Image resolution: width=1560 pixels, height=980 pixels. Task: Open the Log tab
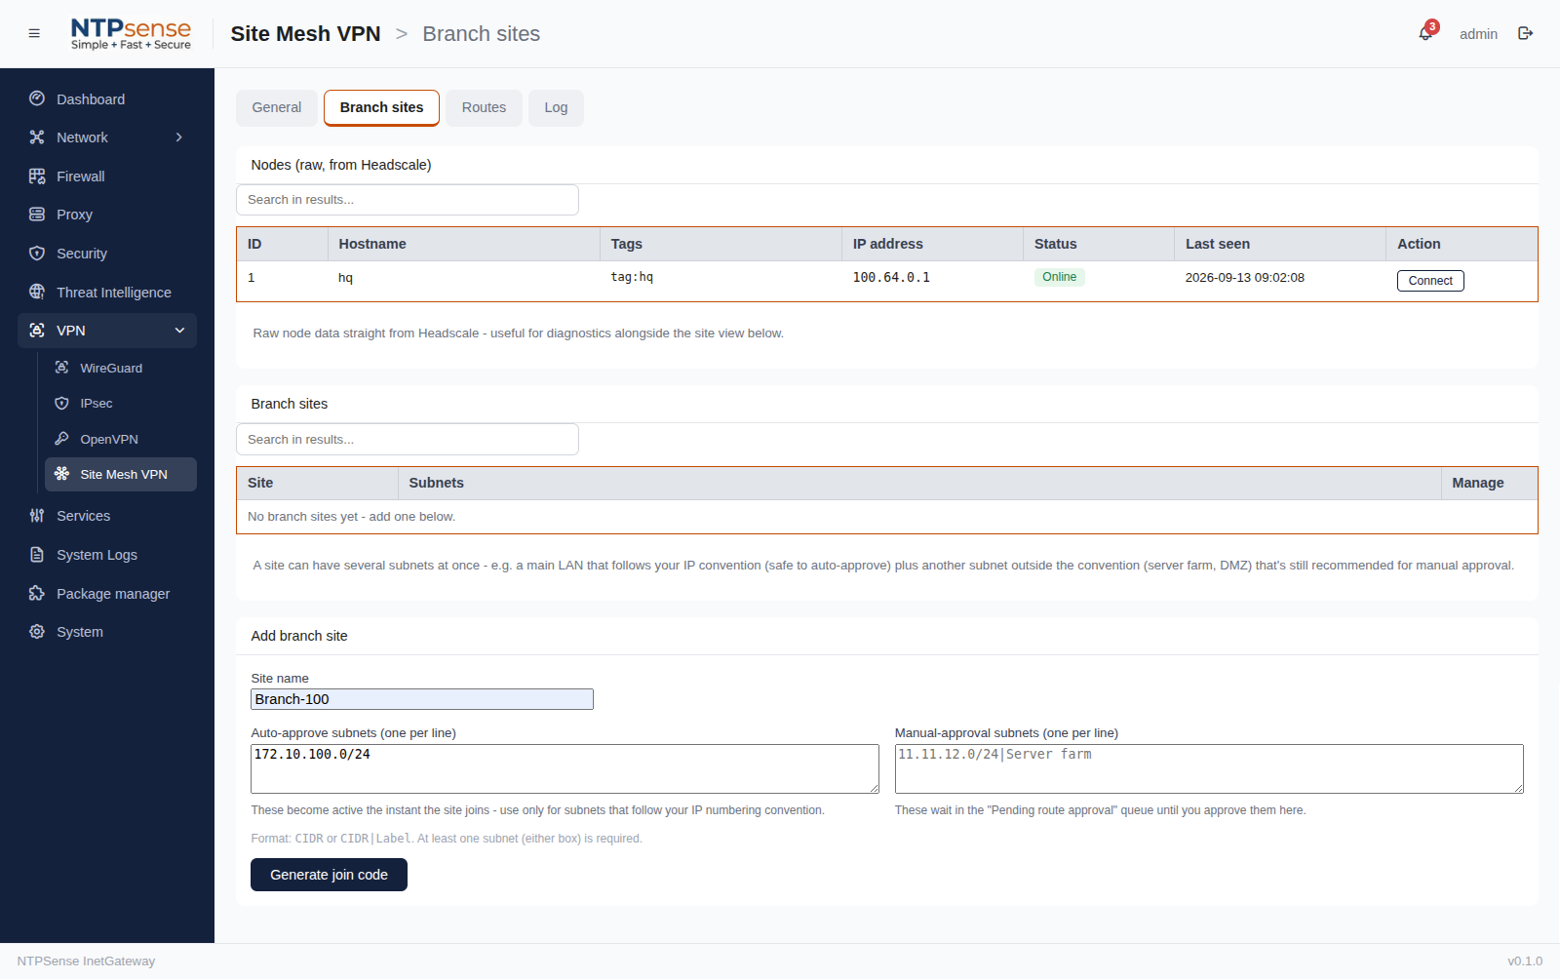pyautogui.click(x=556, y=108)
